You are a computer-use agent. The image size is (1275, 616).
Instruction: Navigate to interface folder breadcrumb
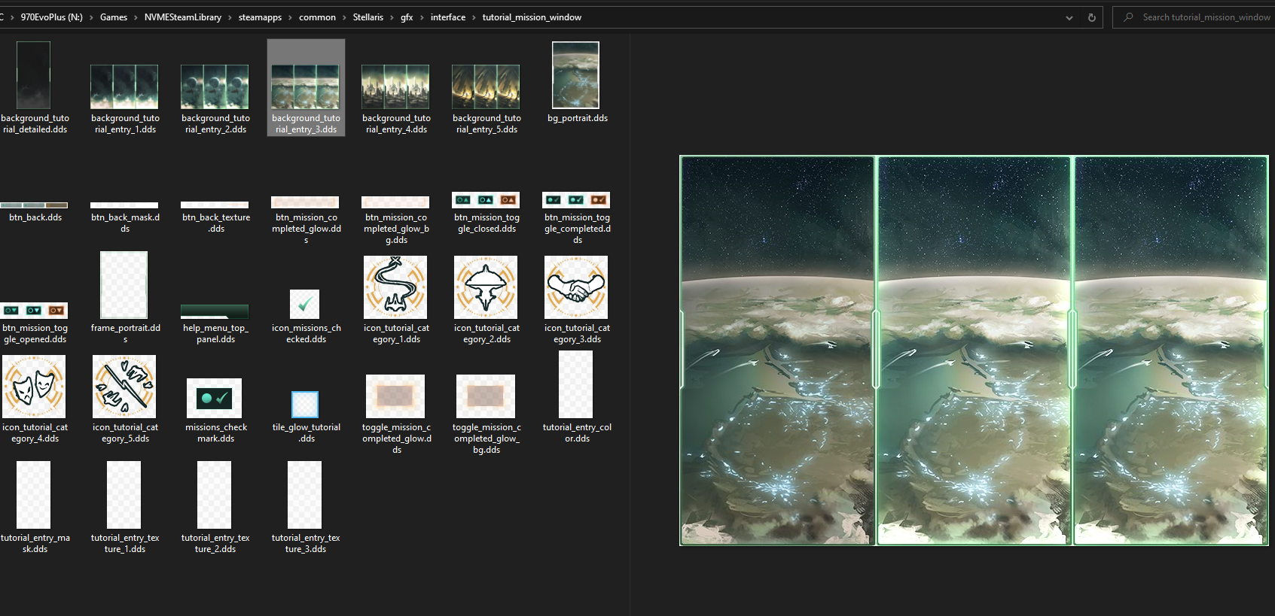pyautogui.click(x=448, y=17)
